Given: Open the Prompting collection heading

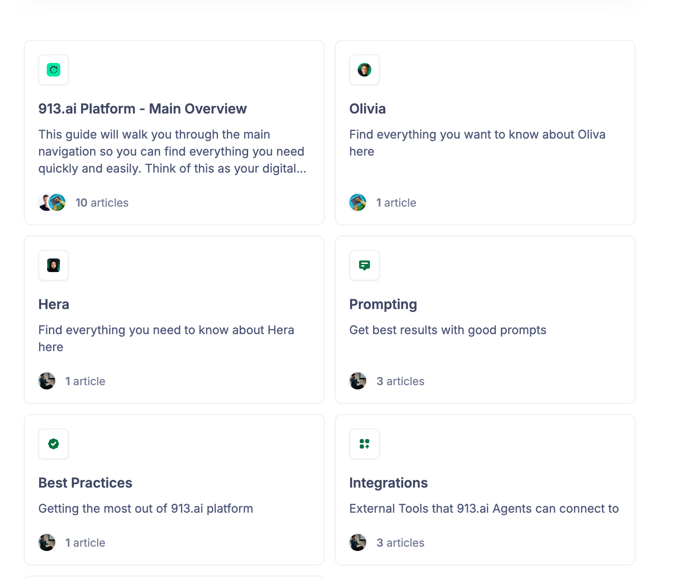Looking at the screenshot, I should (383, 304).
